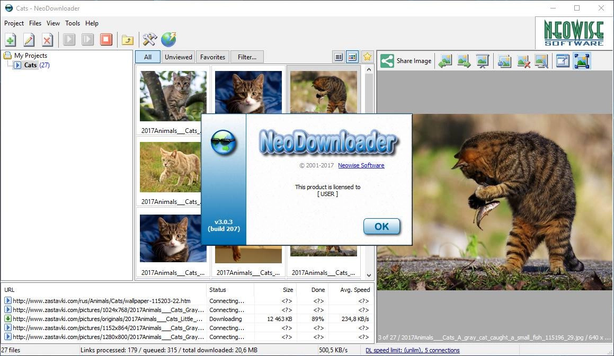
Task: Click the play icon next to Cats project
Action: [x=17, y=65]
